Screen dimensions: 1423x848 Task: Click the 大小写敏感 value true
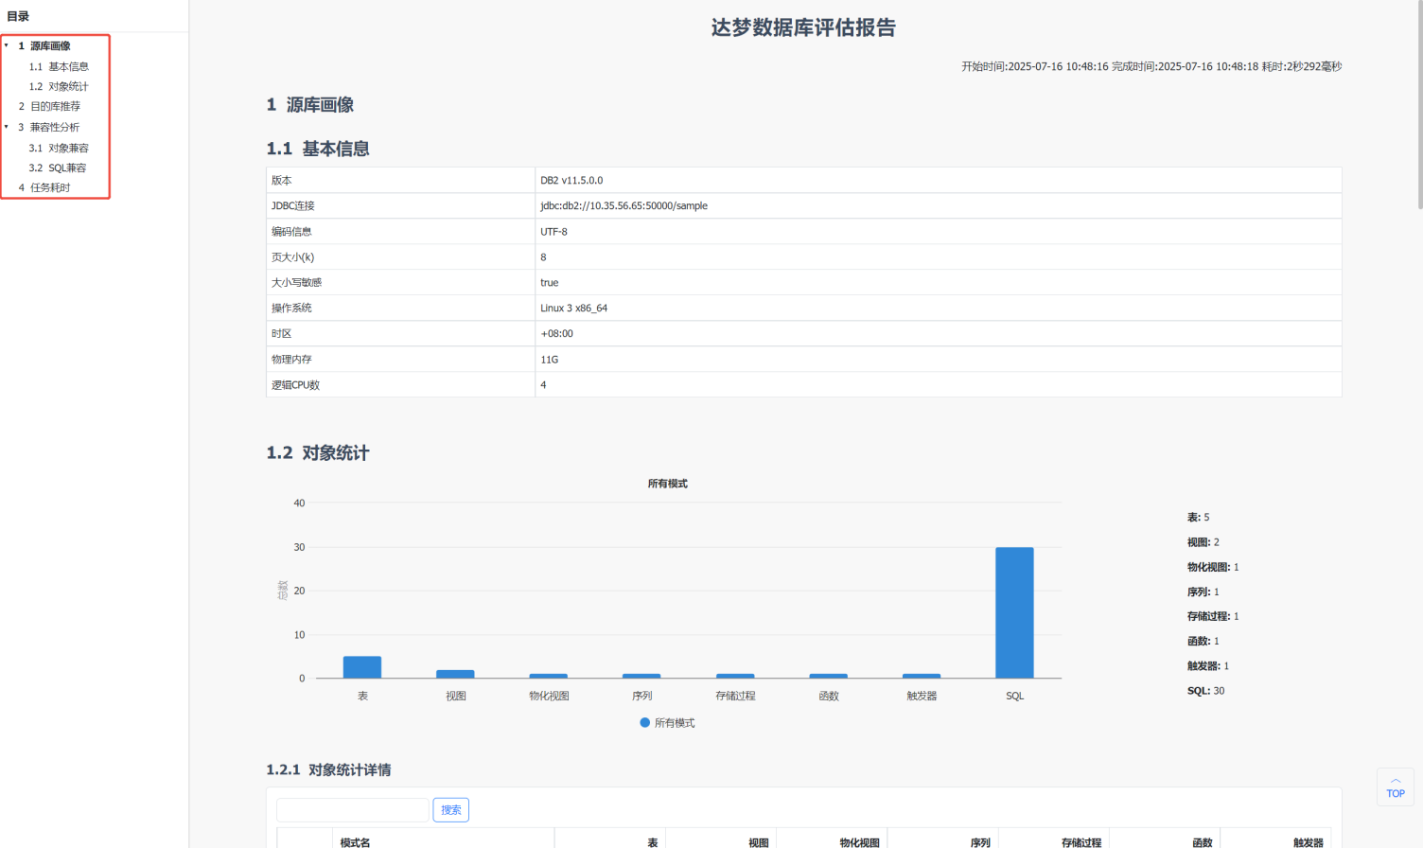tap(550, 282)
